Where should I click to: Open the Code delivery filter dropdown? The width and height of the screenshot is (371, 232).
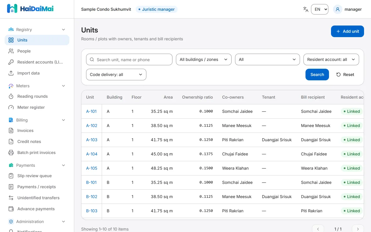pos(116,75)
